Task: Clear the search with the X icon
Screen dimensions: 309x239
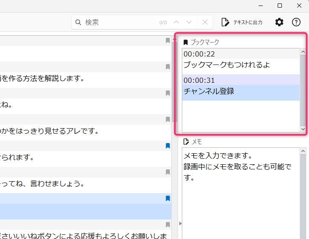Action: [205, 22]
